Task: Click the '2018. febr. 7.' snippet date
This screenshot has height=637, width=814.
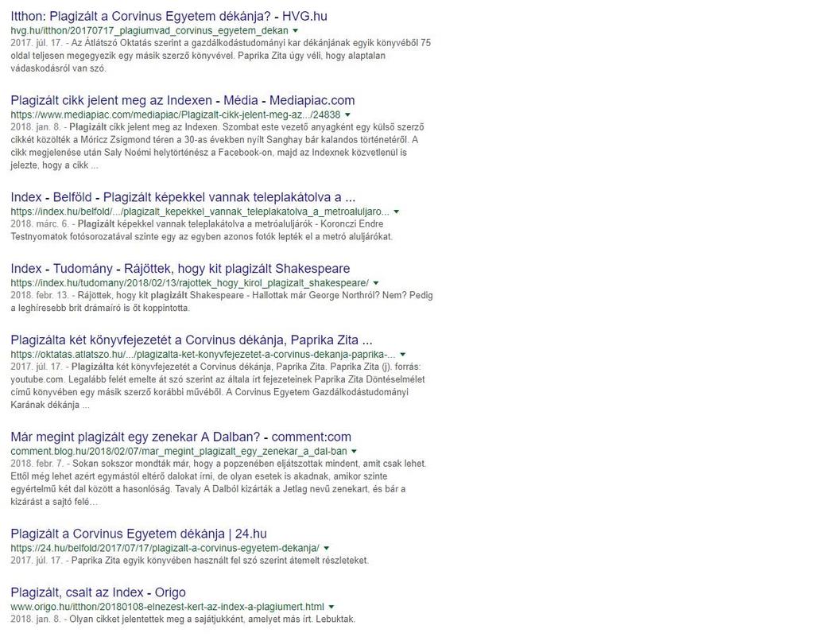Action: (40, 464)
